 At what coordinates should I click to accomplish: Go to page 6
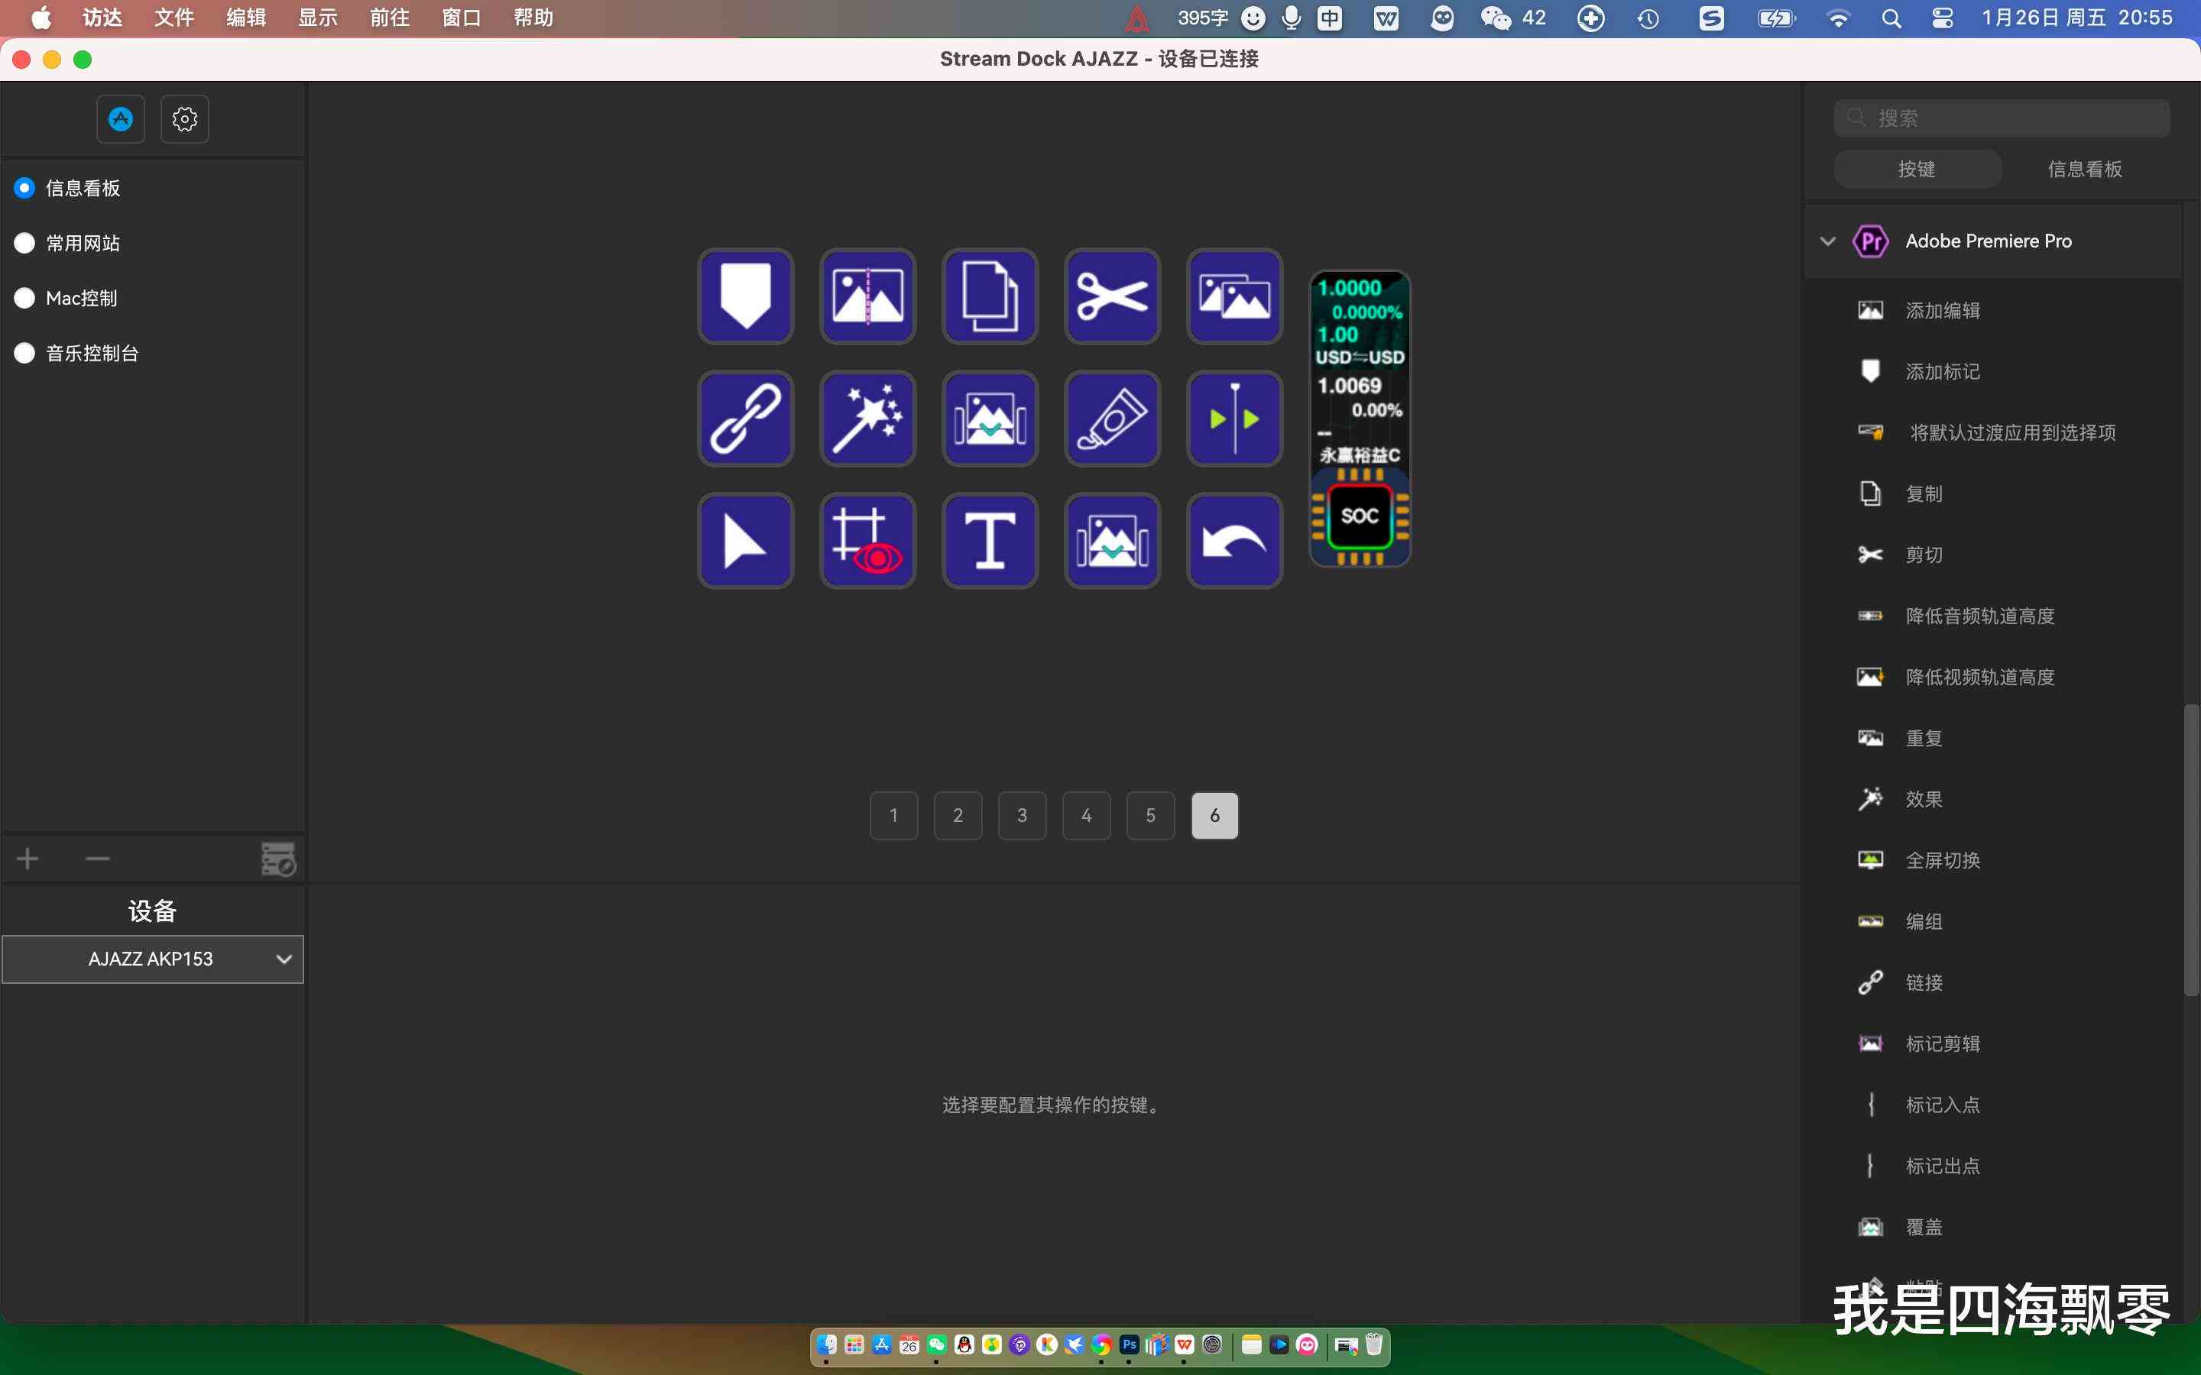[x=1214, y=815]
